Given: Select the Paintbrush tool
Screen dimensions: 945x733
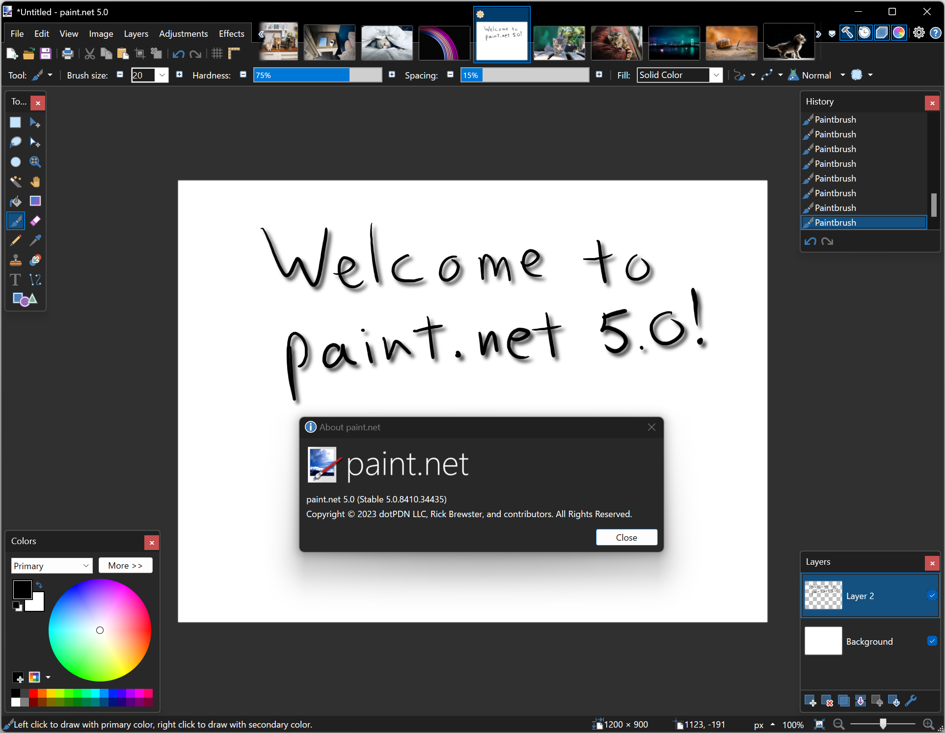Looking at the screenshot, I should coord(17,221).
